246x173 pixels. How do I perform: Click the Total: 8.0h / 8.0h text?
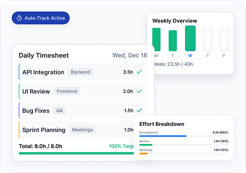(x=40, y=146)
